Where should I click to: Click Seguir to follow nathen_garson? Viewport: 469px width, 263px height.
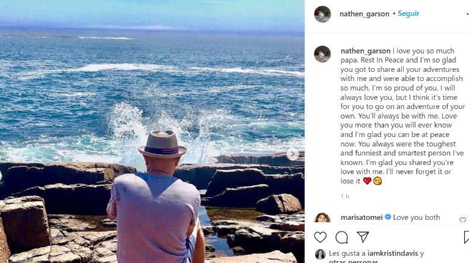(409, 13)
